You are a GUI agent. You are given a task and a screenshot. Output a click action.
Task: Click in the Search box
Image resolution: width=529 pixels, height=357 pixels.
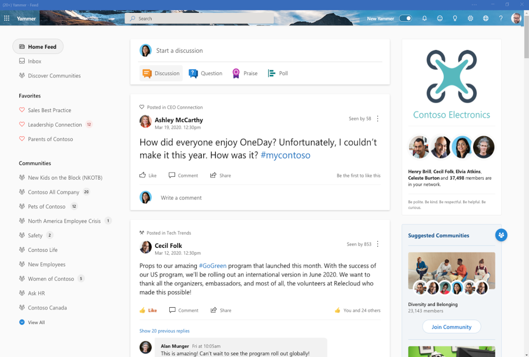coord(199,18)
